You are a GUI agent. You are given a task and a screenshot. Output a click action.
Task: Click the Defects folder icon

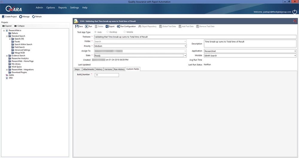[x=10, y=33]
